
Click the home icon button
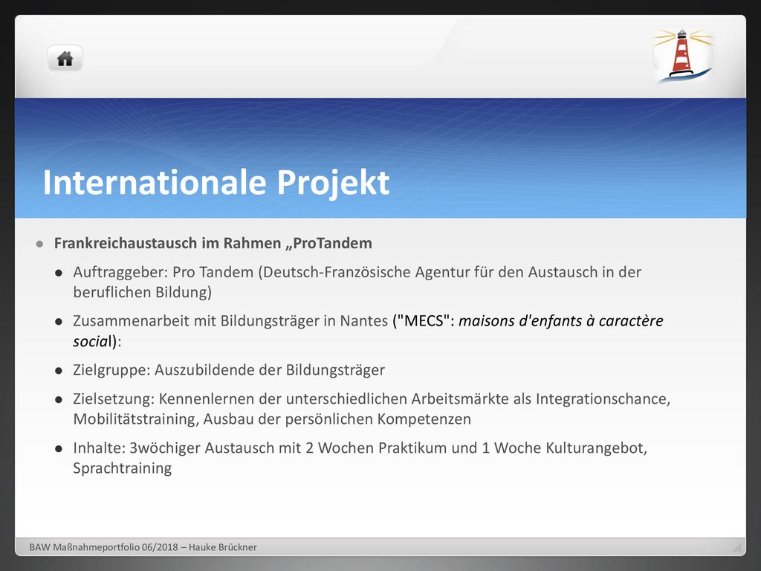pyautogui.click(x=65, y=59)
